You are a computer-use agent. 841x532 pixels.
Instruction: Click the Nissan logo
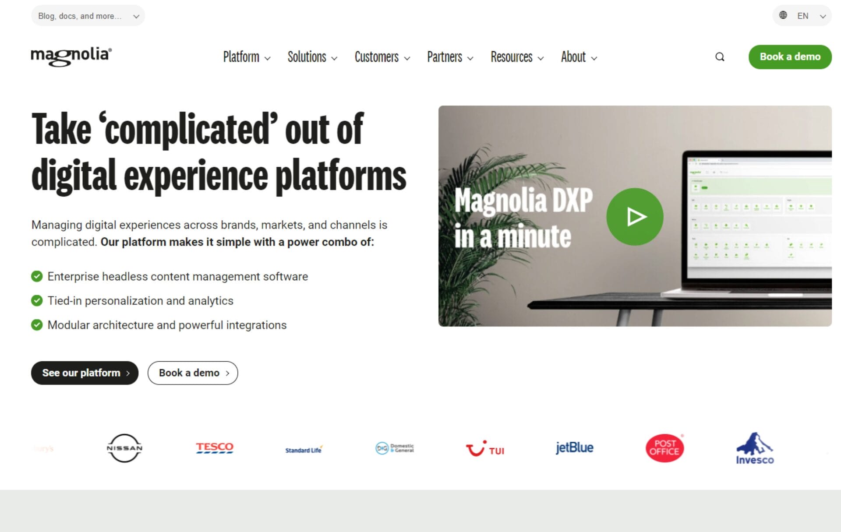click(124, 448)
